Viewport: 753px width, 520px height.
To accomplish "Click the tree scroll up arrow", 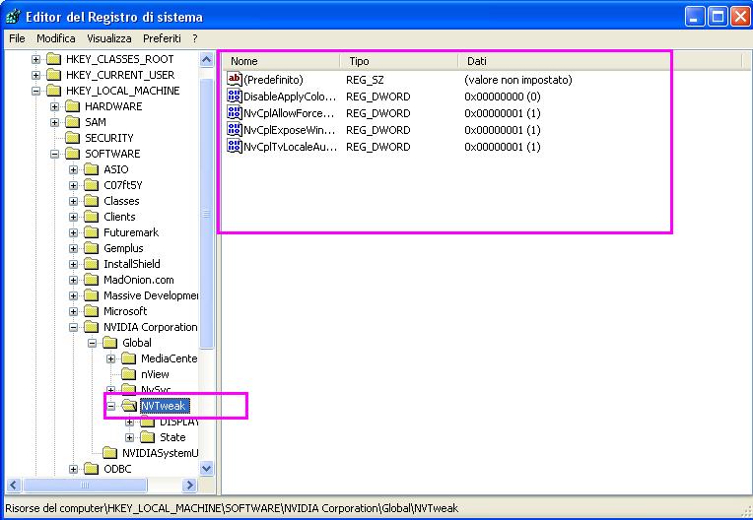I will (207, 60).
